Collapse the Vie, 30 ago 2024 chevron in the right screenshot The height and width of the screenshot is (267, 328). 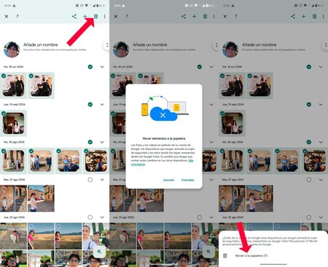coord(321,142)
